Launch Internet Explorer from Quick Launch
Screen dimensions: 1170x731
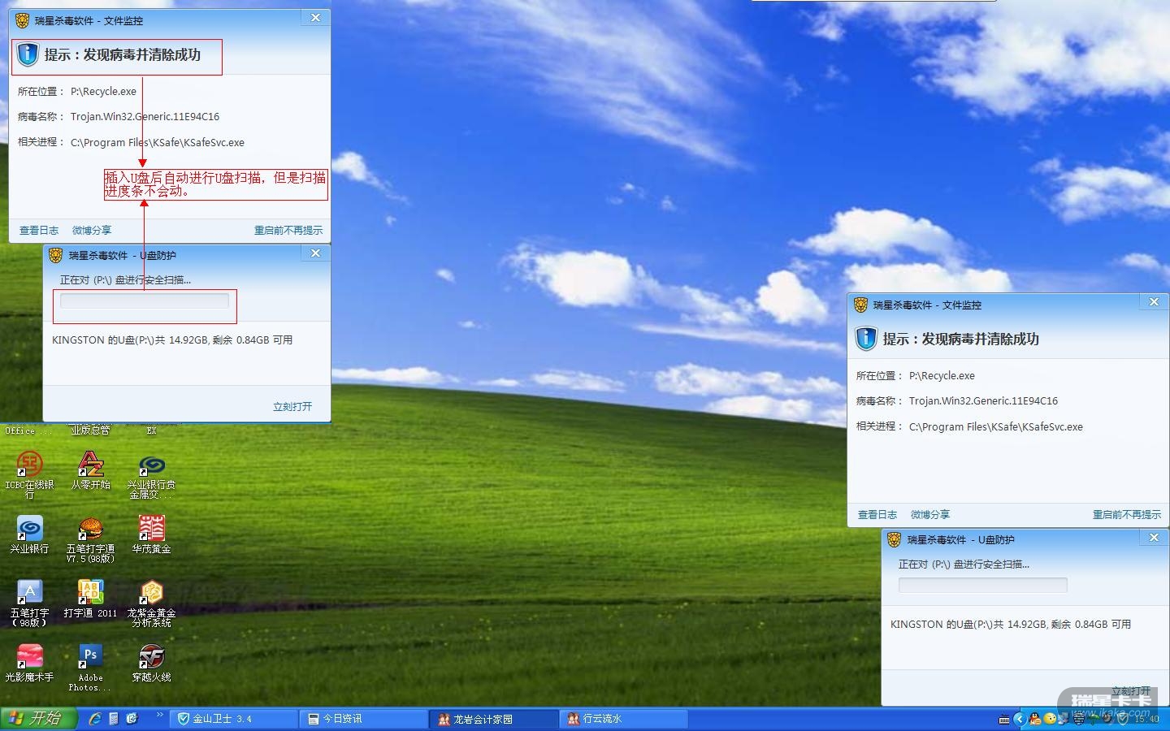95,719
